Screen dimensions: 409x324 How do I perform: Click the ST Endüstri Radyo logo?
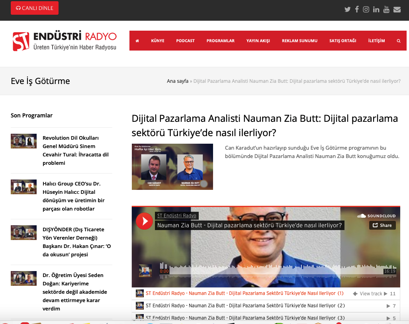[64, 41]
